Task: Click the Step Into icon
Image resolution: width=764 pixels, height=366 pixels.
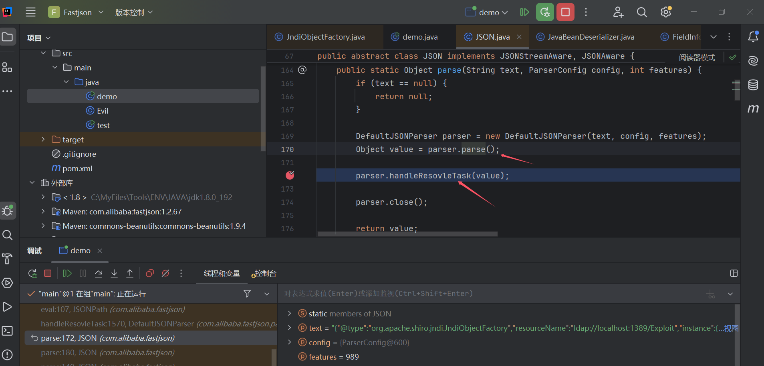Action: click(x=114, y=273)
